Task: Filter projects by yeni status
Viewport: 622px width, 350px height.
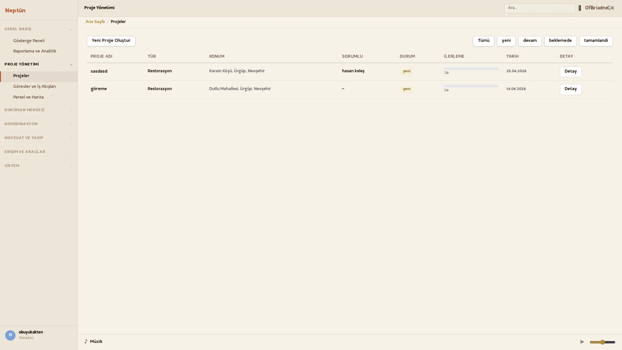Action: pos(506,41)
